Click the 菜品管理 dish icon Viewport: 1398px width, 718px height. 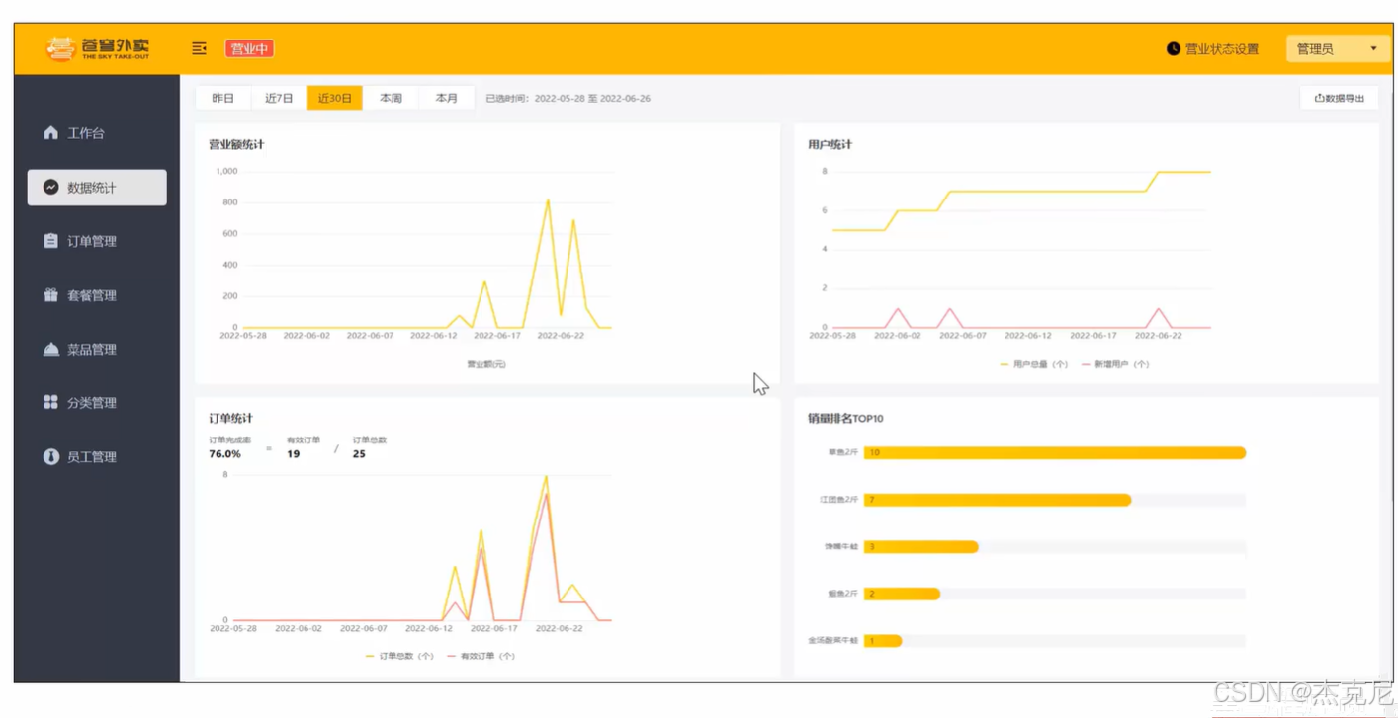pyautogui.click(x=50, y=349)
